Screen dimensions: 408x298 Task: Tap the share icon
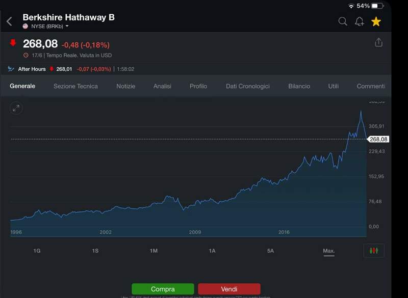[x=378, y=42]
